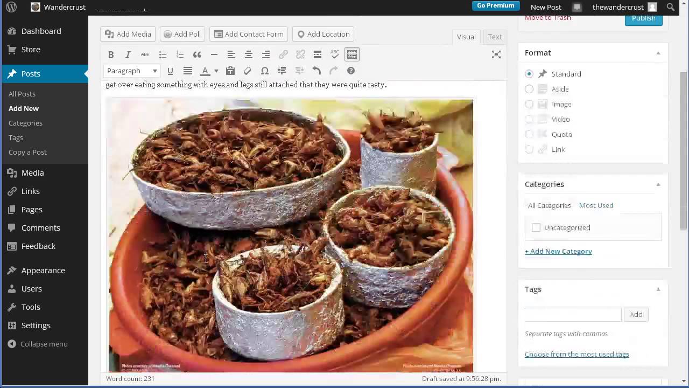This screenshot has width=689, height=388.
Task: Switch to Text editor tab
Action: tap(495, 37)
